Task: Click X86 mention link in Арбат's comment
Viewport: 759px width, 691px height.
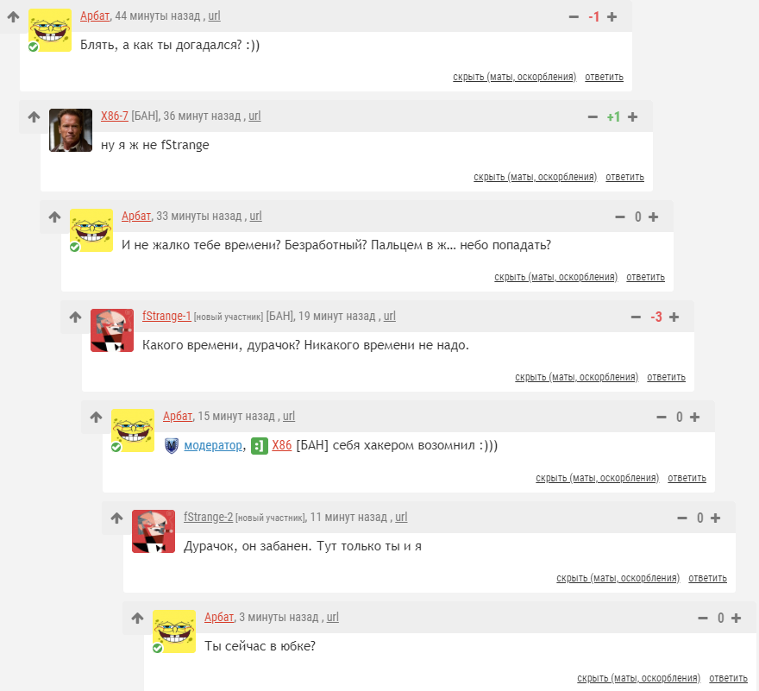Action: [282, 445]
